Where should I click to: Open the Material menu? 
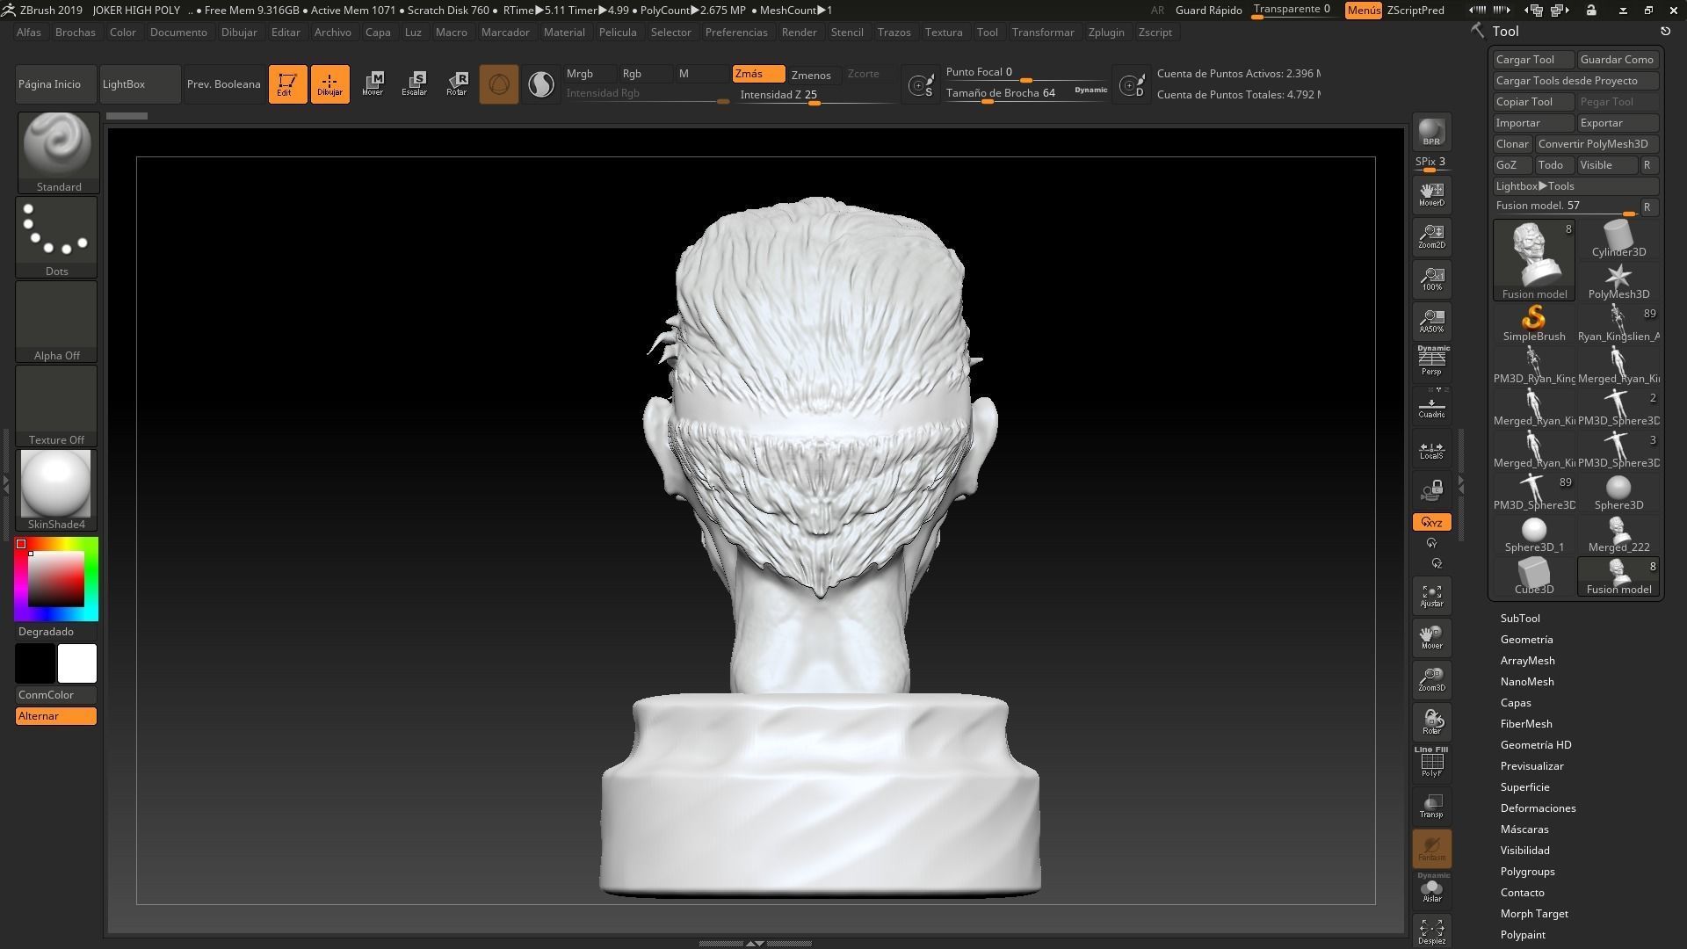(564, 33)
